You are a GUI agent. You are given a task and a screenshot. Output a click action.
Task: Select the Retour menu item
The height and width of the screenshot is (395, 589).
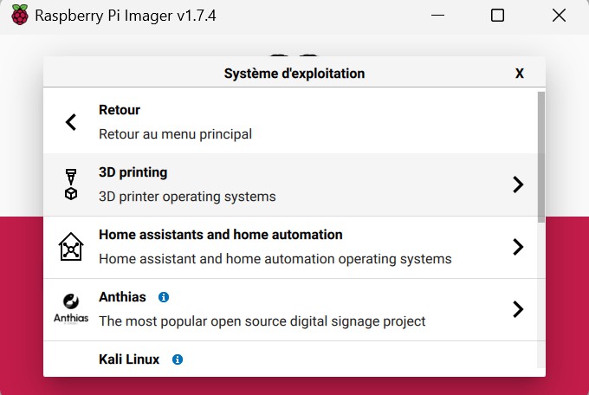pyautogui.click(x=290, y=122)
